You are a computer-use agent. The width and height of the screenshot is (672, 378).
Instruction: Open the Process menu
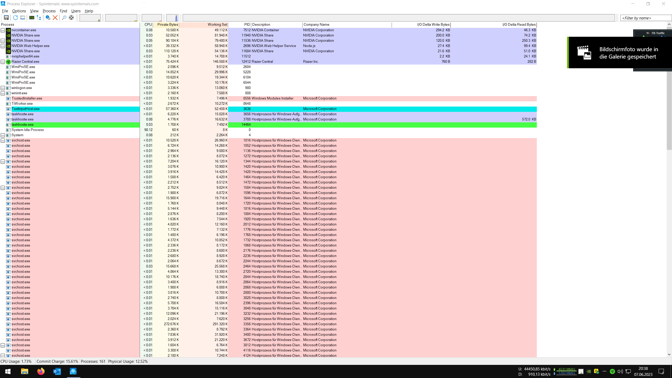point(49,11)
